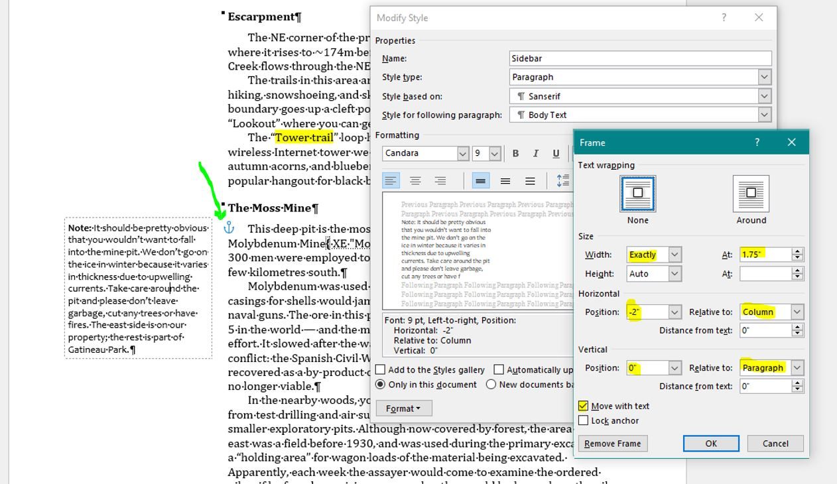Set paragraph alignment to right
The width and height of the screenshot is (837, 484).
[x=440, y=181]
